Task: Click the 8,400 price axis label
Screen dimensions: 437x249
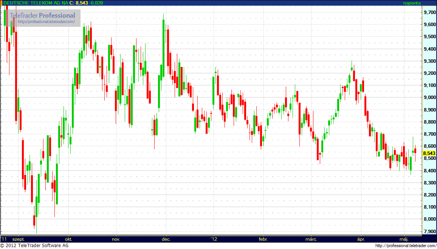Action: coord(429,170)
